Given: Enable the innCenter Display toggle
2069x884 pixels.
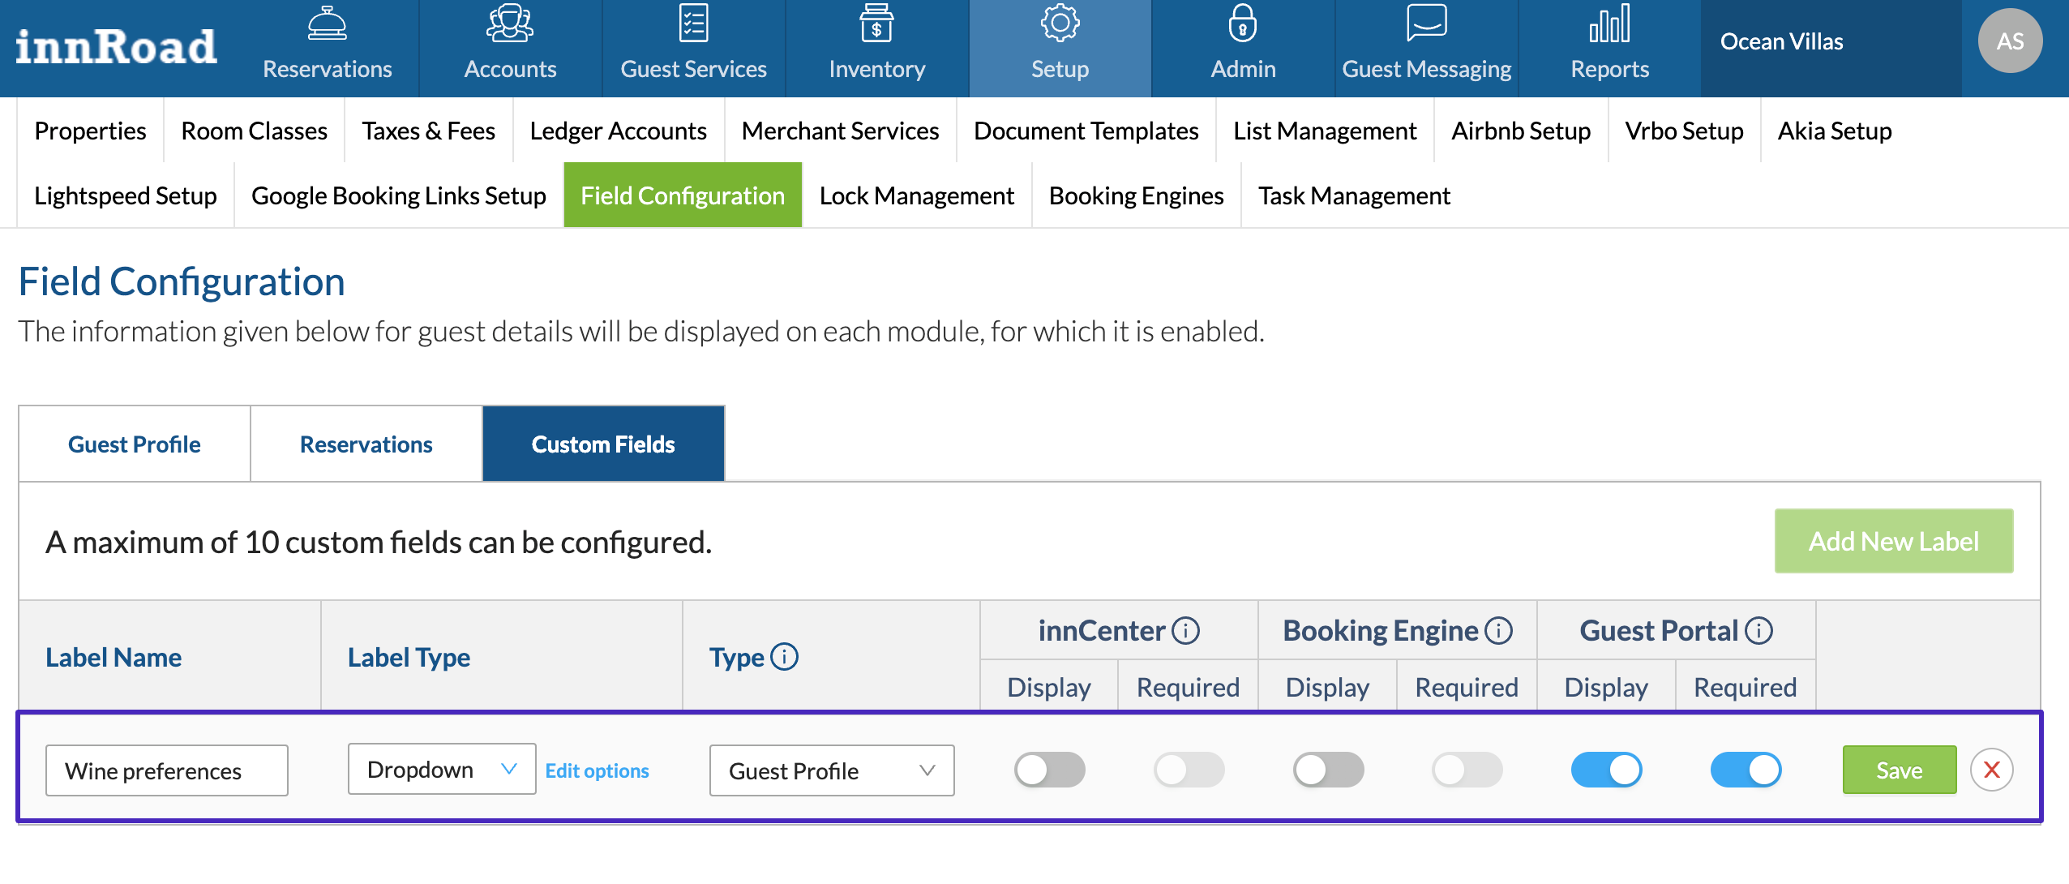Looking at the screenshot, I should [1049, 770].
